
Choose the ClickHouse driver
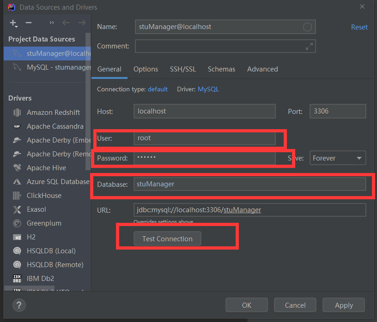pyautogui.click(x=48, y=196)
